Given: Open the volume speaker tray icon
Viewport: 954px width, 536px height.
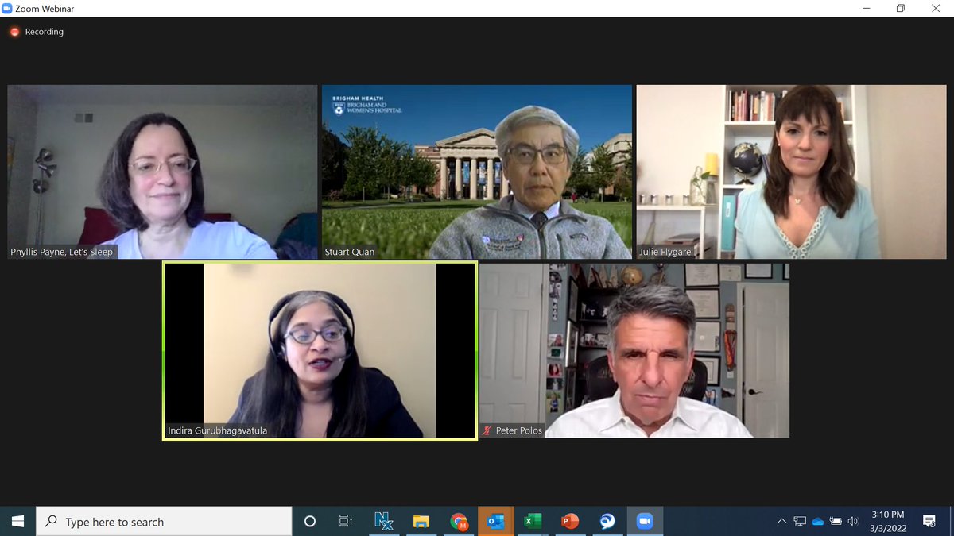Looking at the screenshot, I should pyautogui.click(x=853, y=522).
